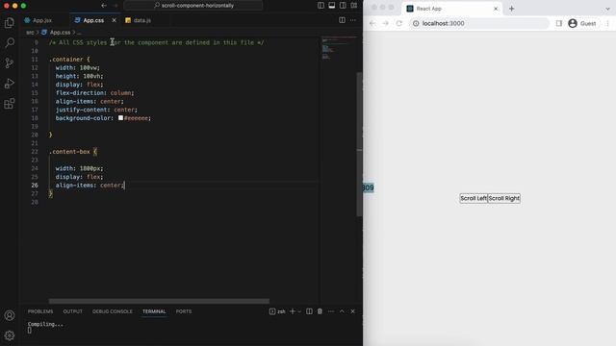Image resolution: width=616 pixels, height=346 pixels.
Task: Open Accounts menu in activity bar
Action: (x=10, y=315)
